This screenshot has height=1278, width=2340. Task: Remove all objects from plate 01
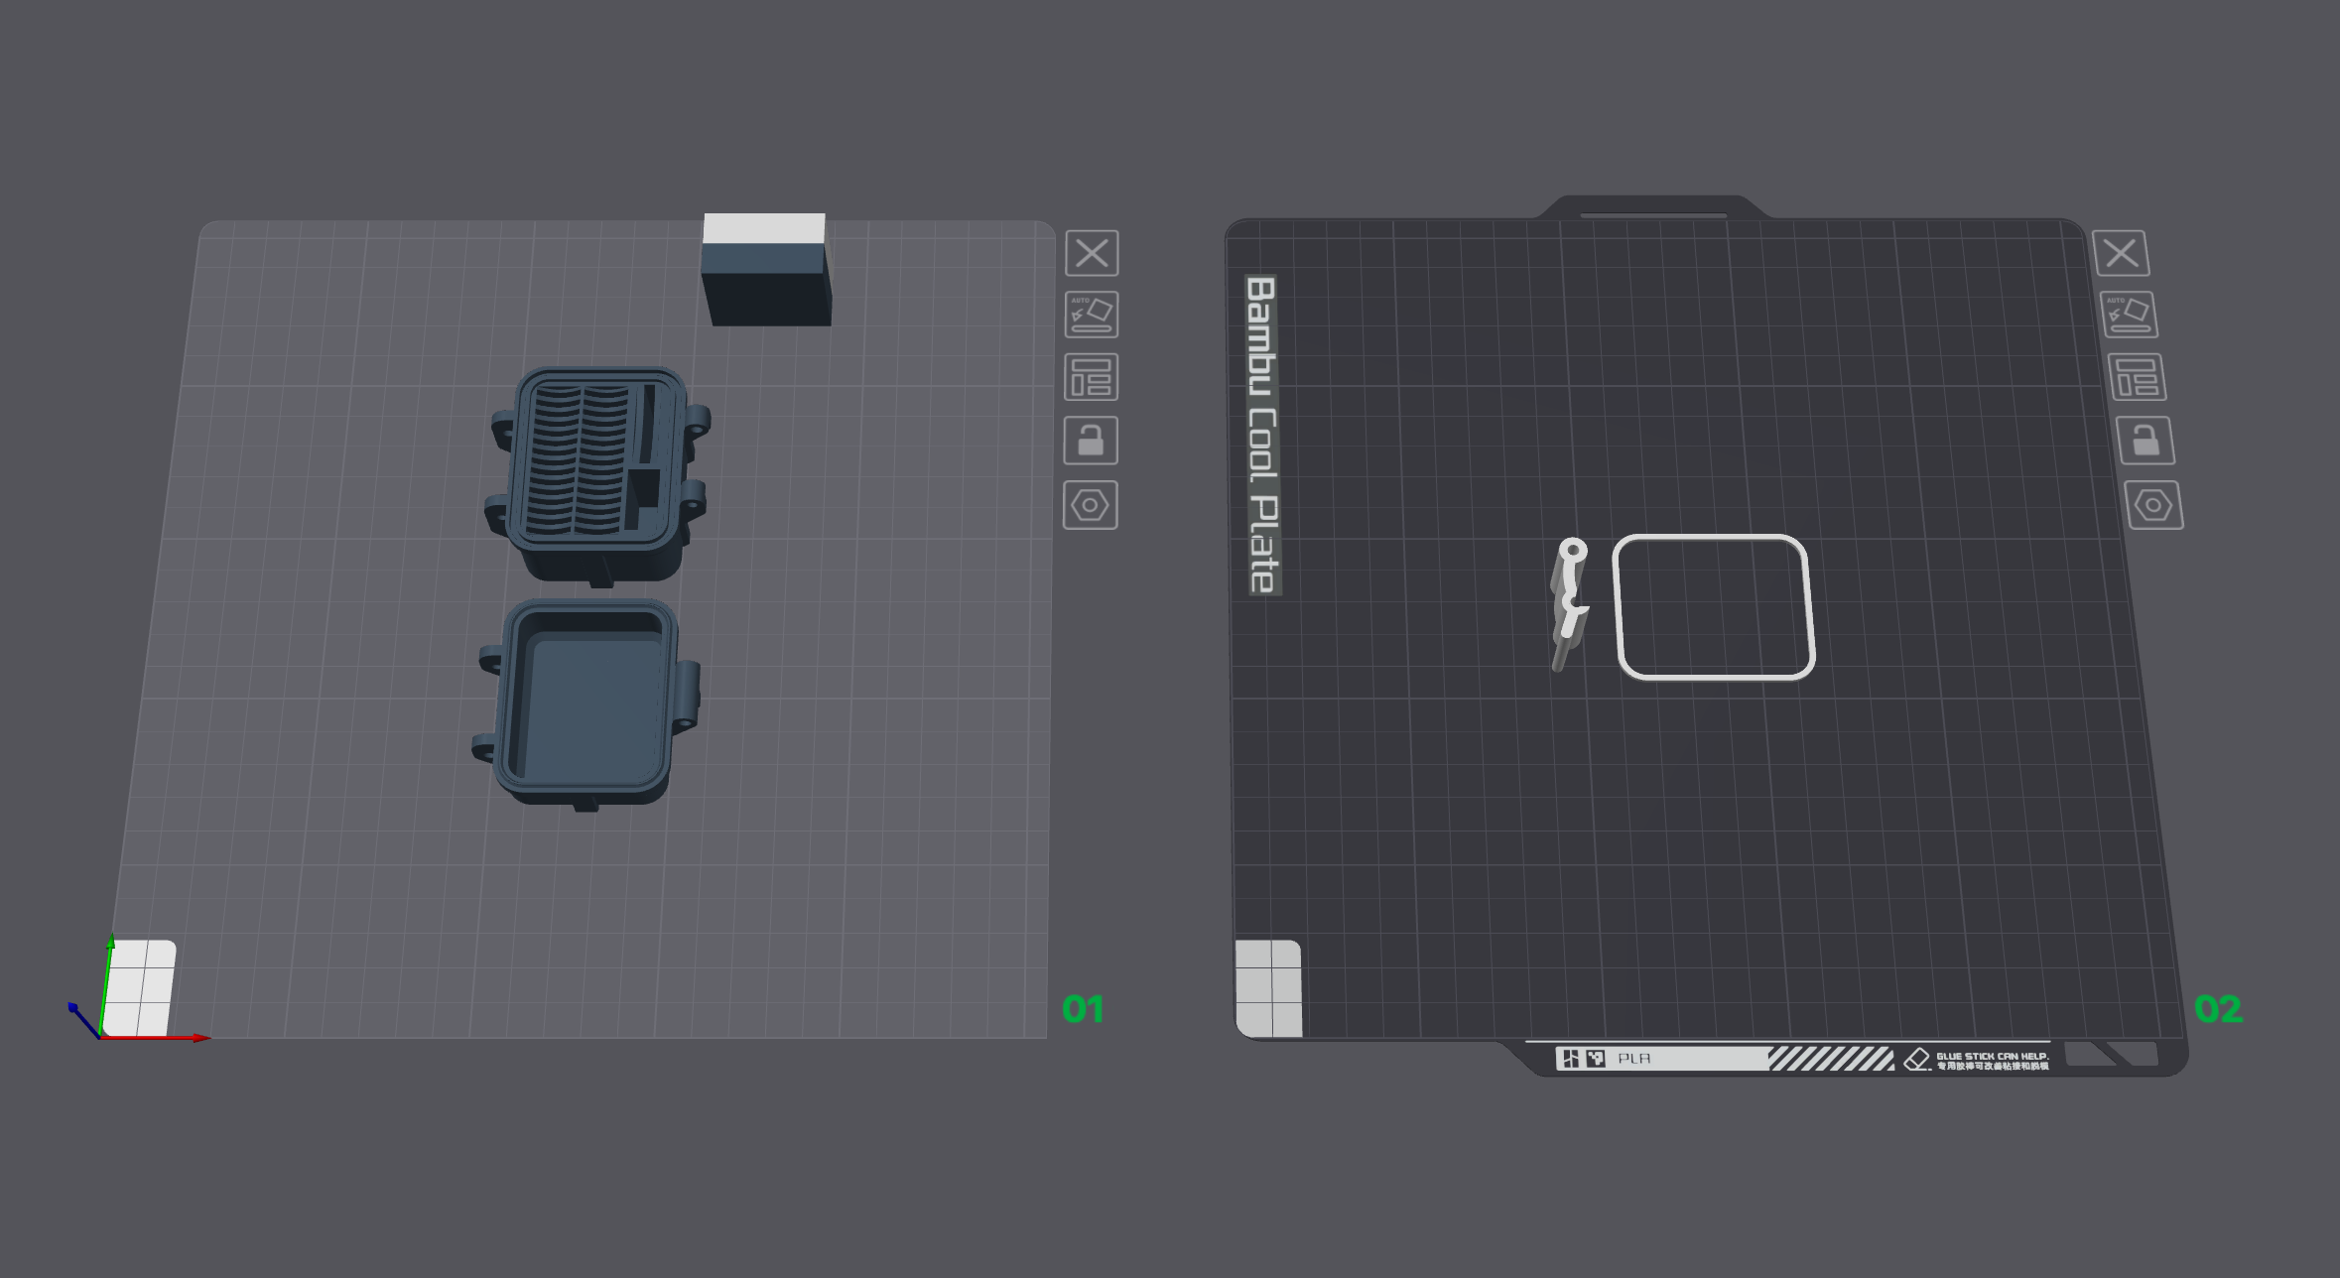tap(1092, 253)
